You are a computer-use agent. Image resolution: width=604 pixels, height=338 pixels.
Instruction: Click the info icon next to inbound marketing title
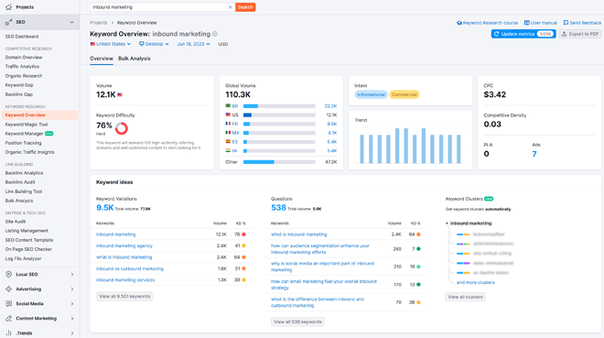click(x=215, y=34)
